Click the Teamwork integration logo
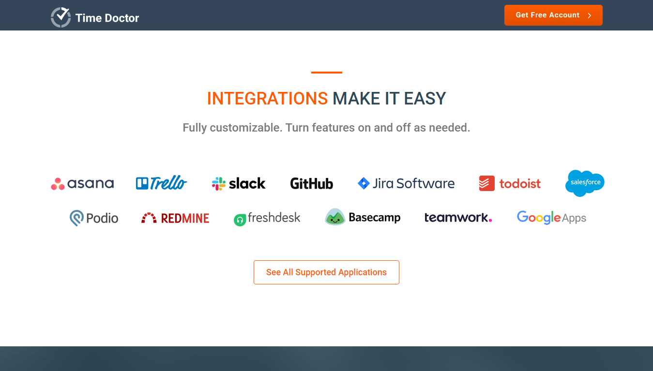 tap(458, 218)
